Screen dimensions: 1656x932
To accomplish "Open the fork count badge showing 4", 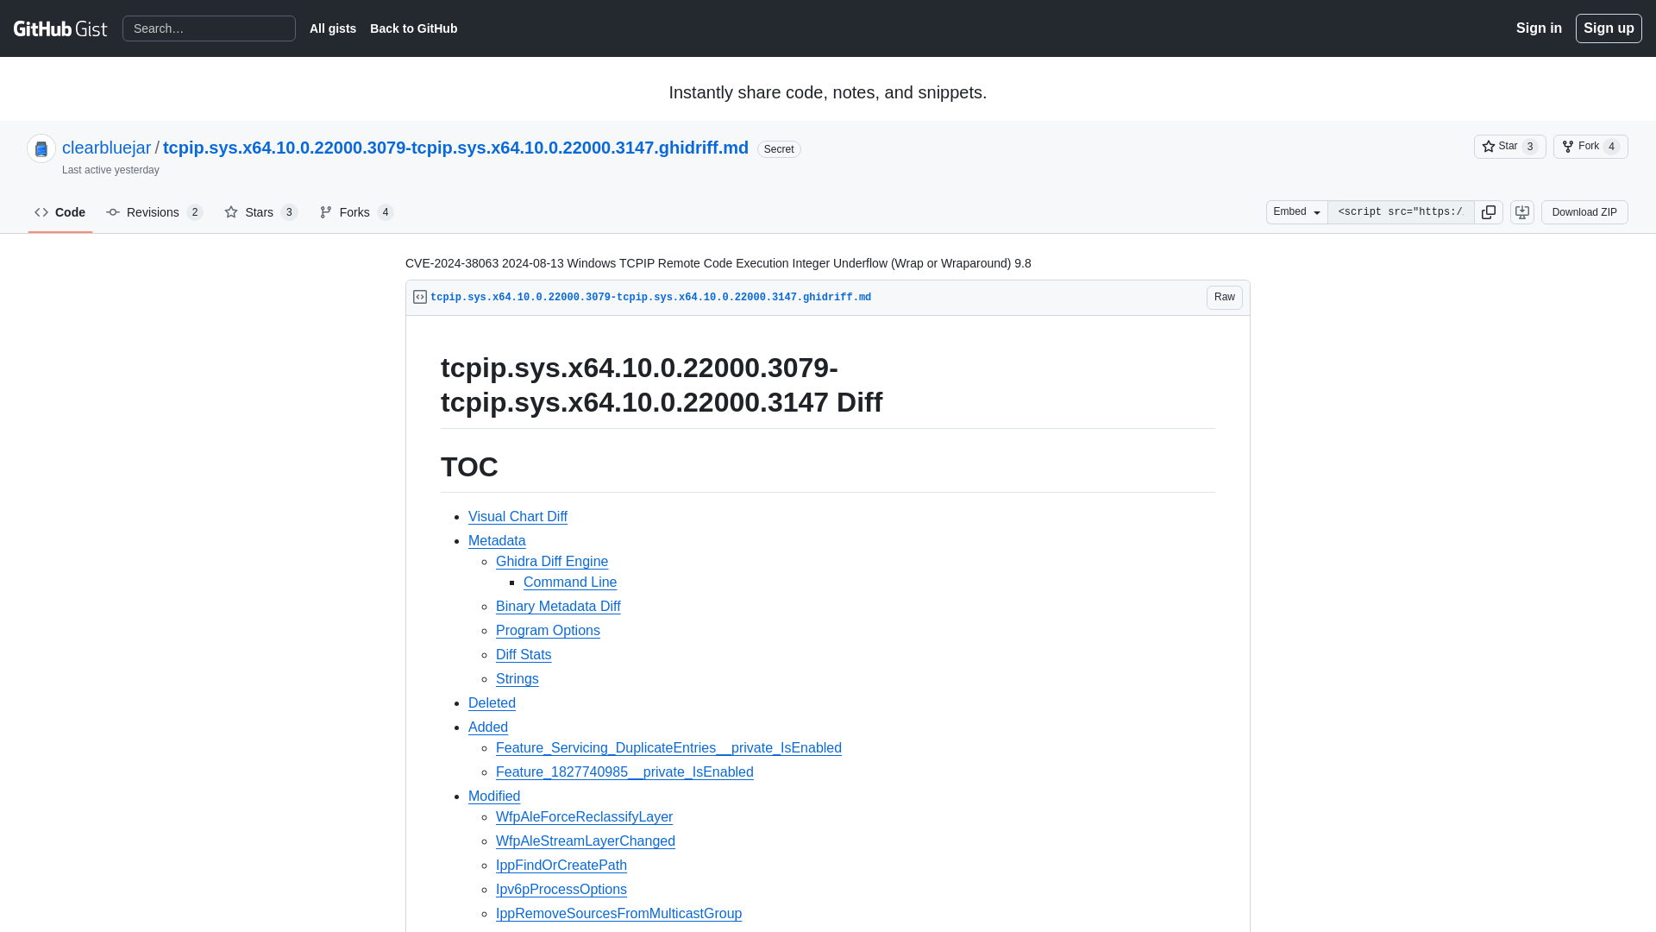I will (1611, 147).
